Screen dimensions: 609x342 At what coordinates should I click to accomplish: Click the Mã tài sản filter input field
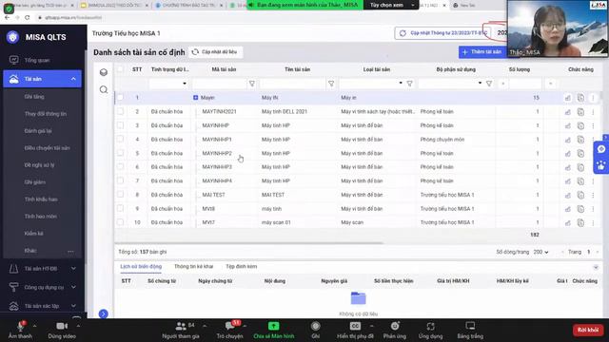click(220, 84)
